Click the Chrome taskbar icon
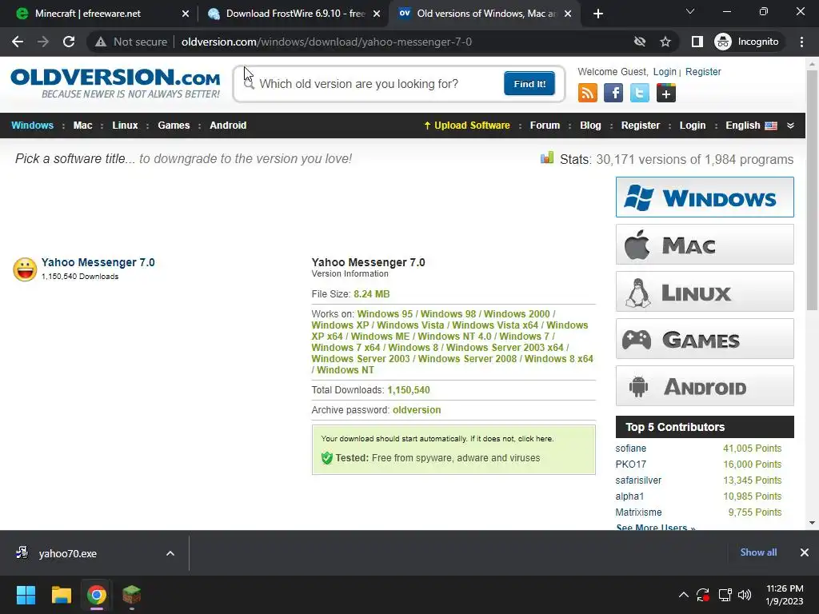 97,595
